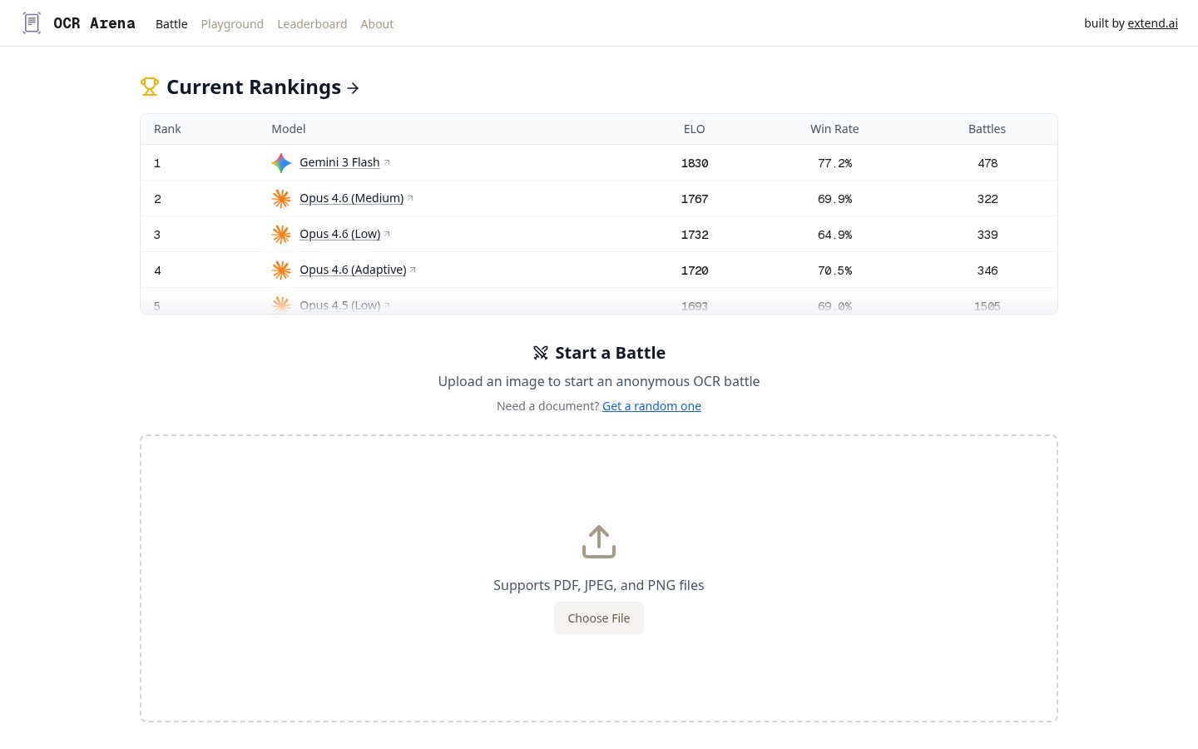Go to the Leaderboard tab

[312, 24]
